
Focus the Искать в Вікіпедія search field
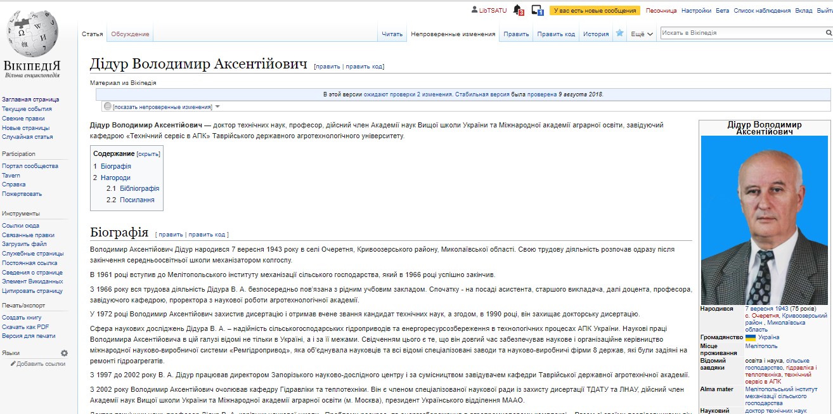click(x=740, y=32)
